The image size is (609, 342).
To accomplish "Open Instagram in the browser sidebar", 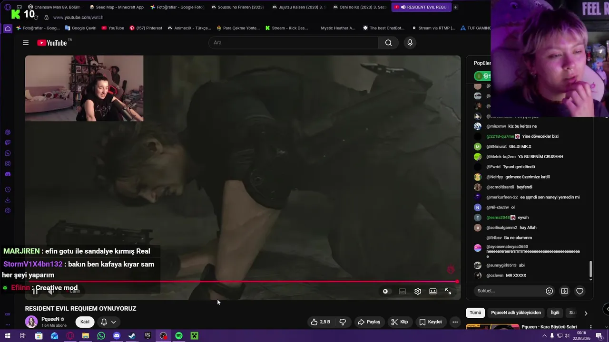I will click(8, 163).
